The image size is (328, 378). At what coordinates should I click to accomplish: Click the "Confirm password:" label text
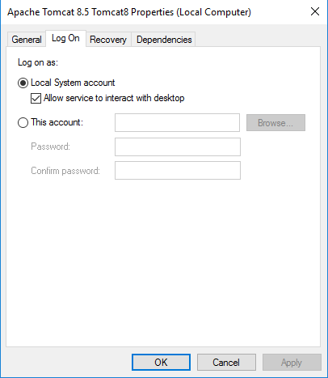pos(65,171)
